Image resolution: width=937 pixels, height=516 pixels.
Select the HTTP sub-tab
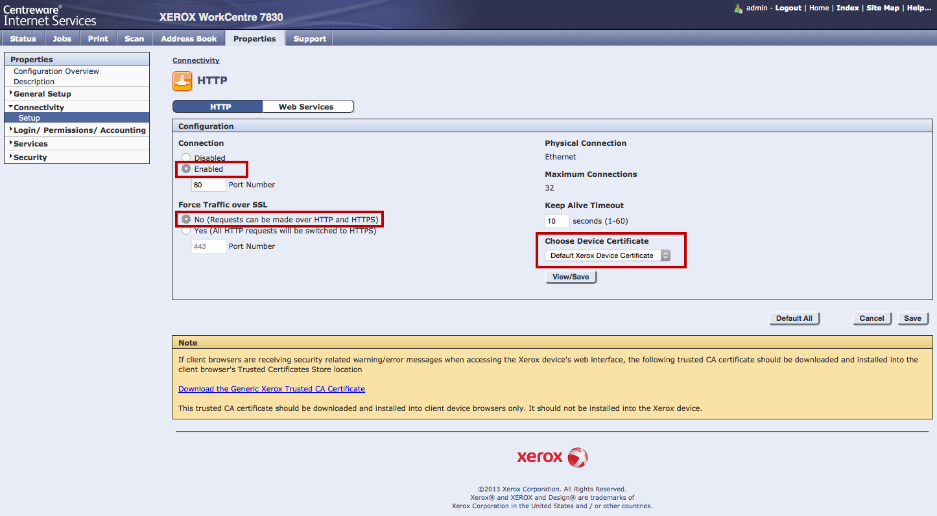tap(218, 106)
